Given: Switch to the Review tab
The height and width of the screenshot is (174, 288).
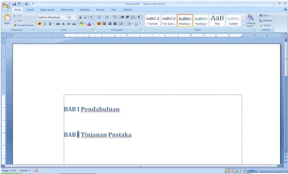Looking at the screenshot, I should (100, 10).
